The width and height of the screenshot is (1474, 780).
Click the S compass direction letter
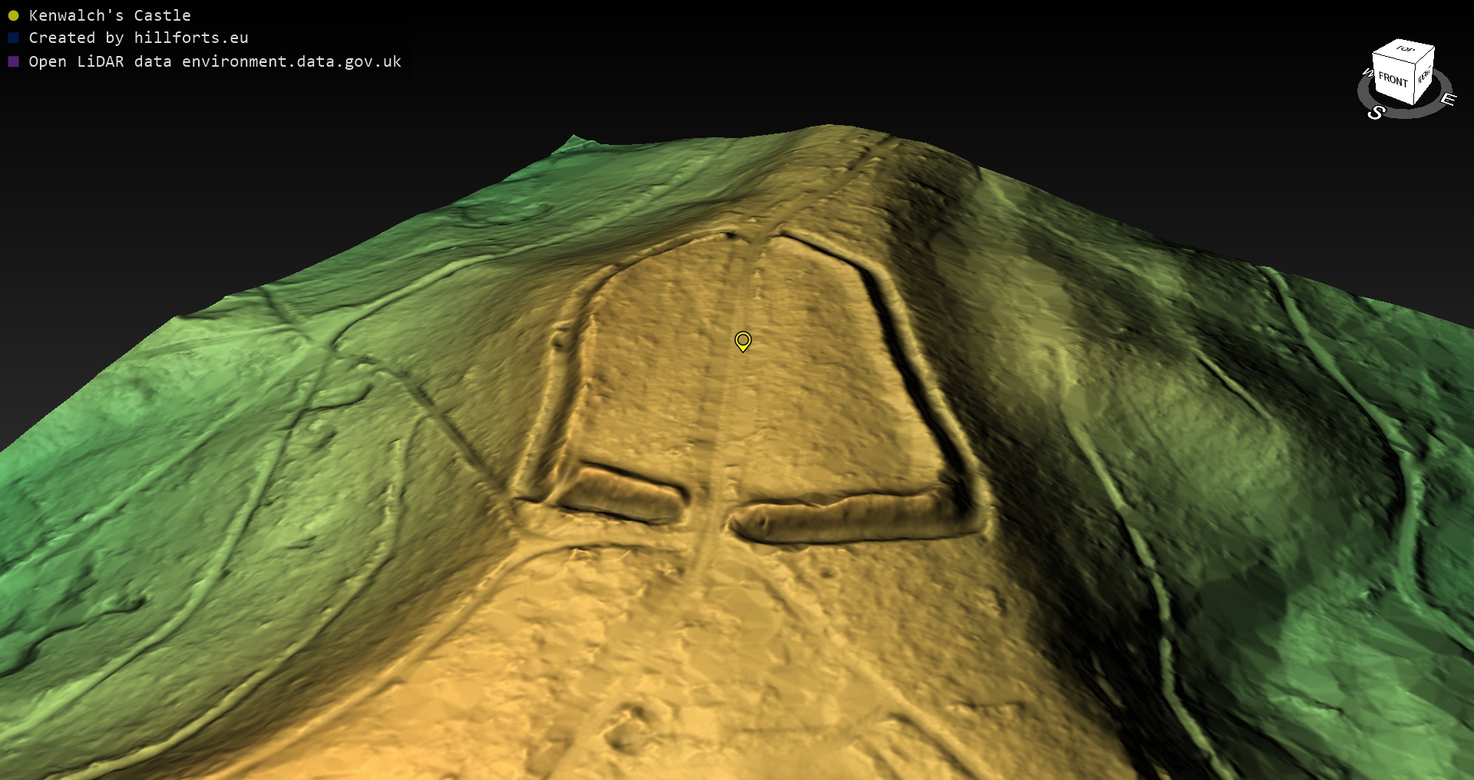(x=1376, y=113)
